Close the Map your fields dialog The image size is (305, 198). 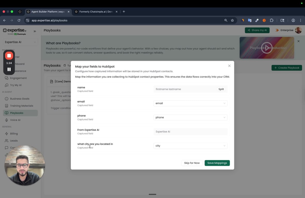point(229,66)
